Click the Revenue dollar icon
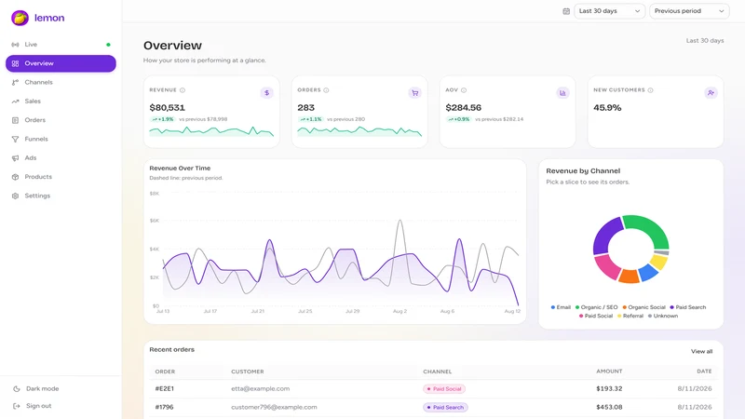The height and width of the screenshot is (419, 745). pos(266,92)
